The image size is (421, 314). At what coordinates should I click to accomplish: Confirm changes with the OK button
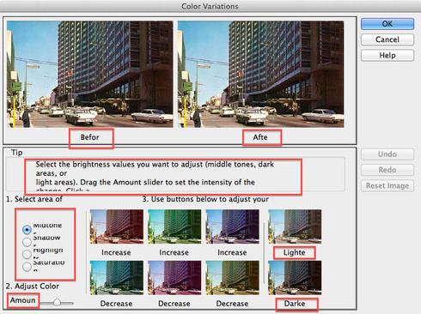[x=387, y=24]
